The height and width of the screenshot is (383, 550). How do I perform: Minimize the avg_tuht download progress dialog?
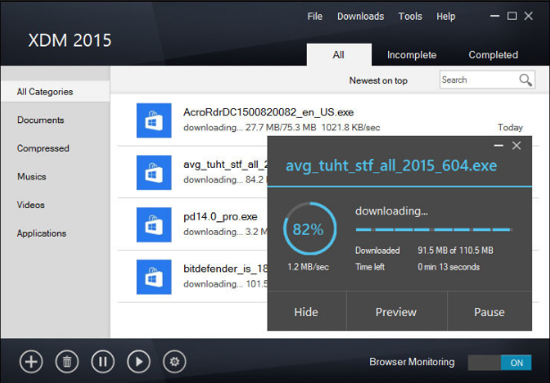(498, 146)
